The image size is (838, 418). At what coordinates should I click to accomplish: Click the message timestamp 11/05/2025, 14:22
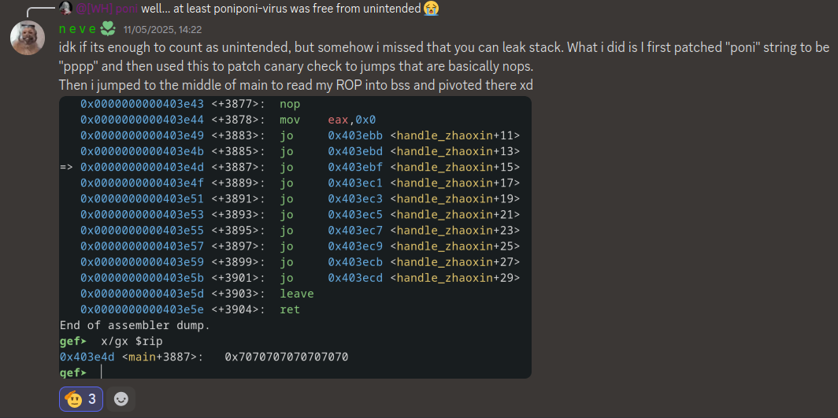pos(162,29)
